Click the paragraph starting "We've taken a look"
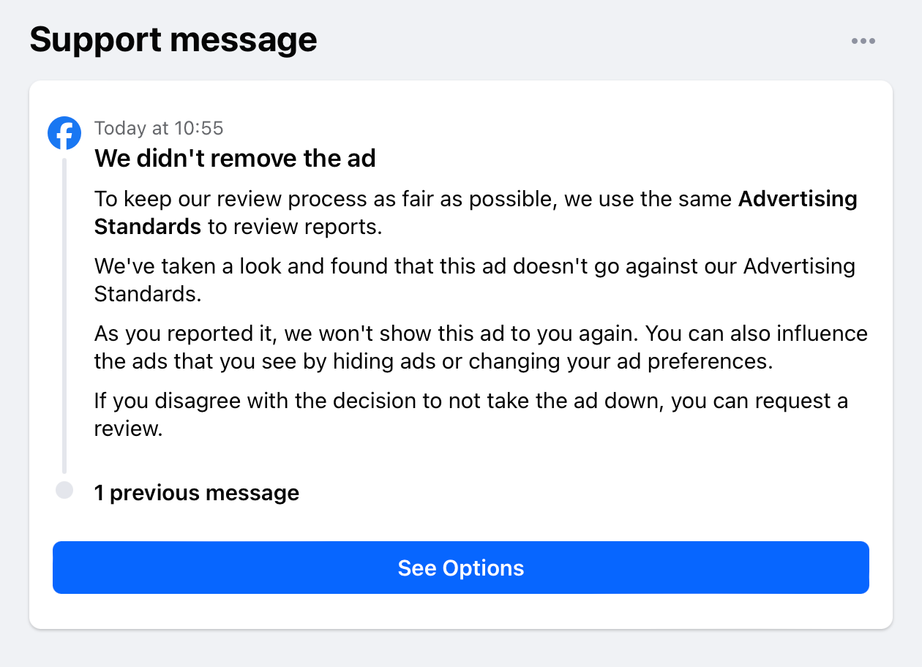The width and height of the screenshot is (922, 667). (475, 280)
